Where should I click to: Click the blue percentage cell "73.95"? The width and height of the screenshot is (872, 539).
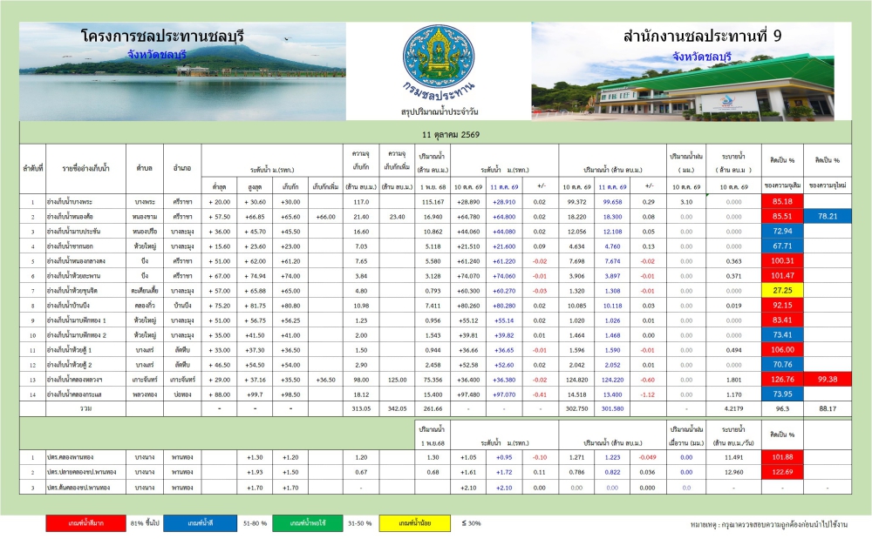pos(782,394)
